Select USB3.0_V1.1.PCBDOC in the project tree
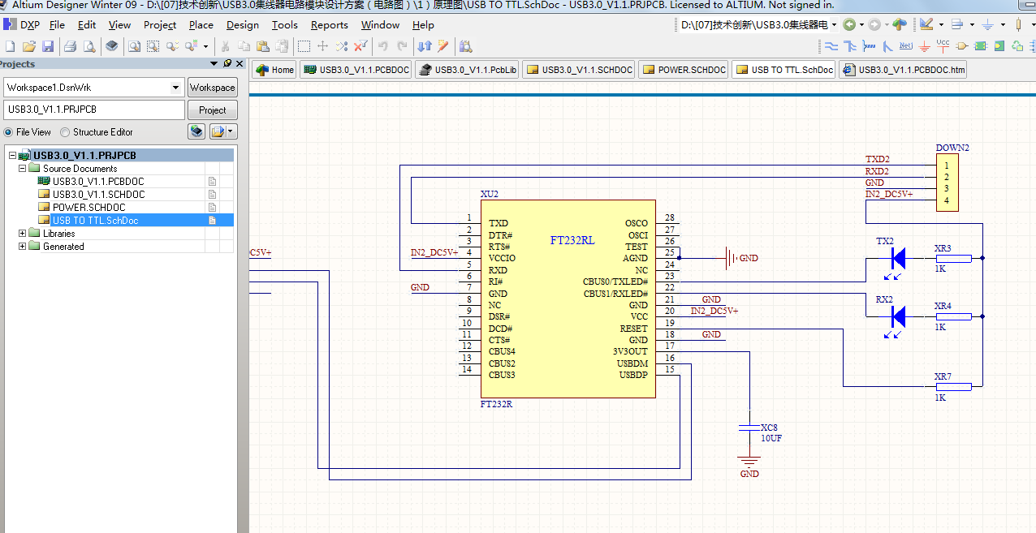Image resolution: width=1036 pixels, height=533 pixels. (x=98, y=182)
